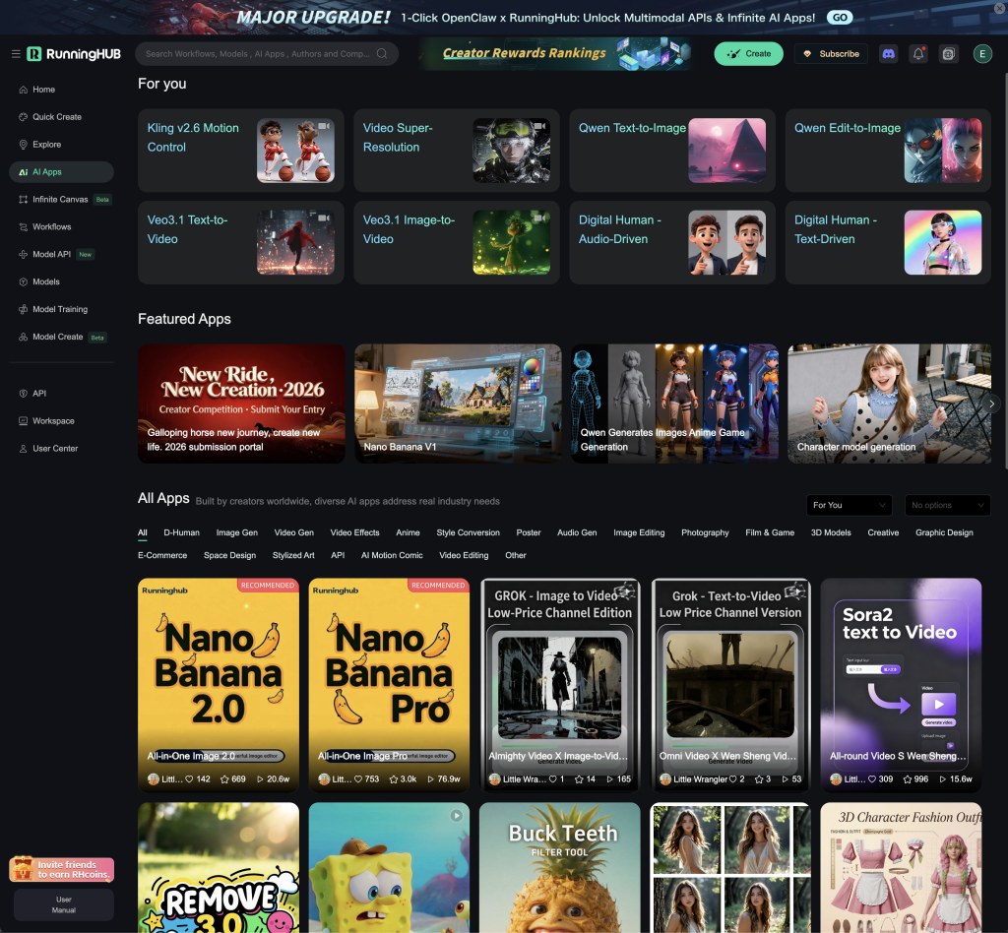
Task: Click the RunningHUB logo
Action: [74, 54]
